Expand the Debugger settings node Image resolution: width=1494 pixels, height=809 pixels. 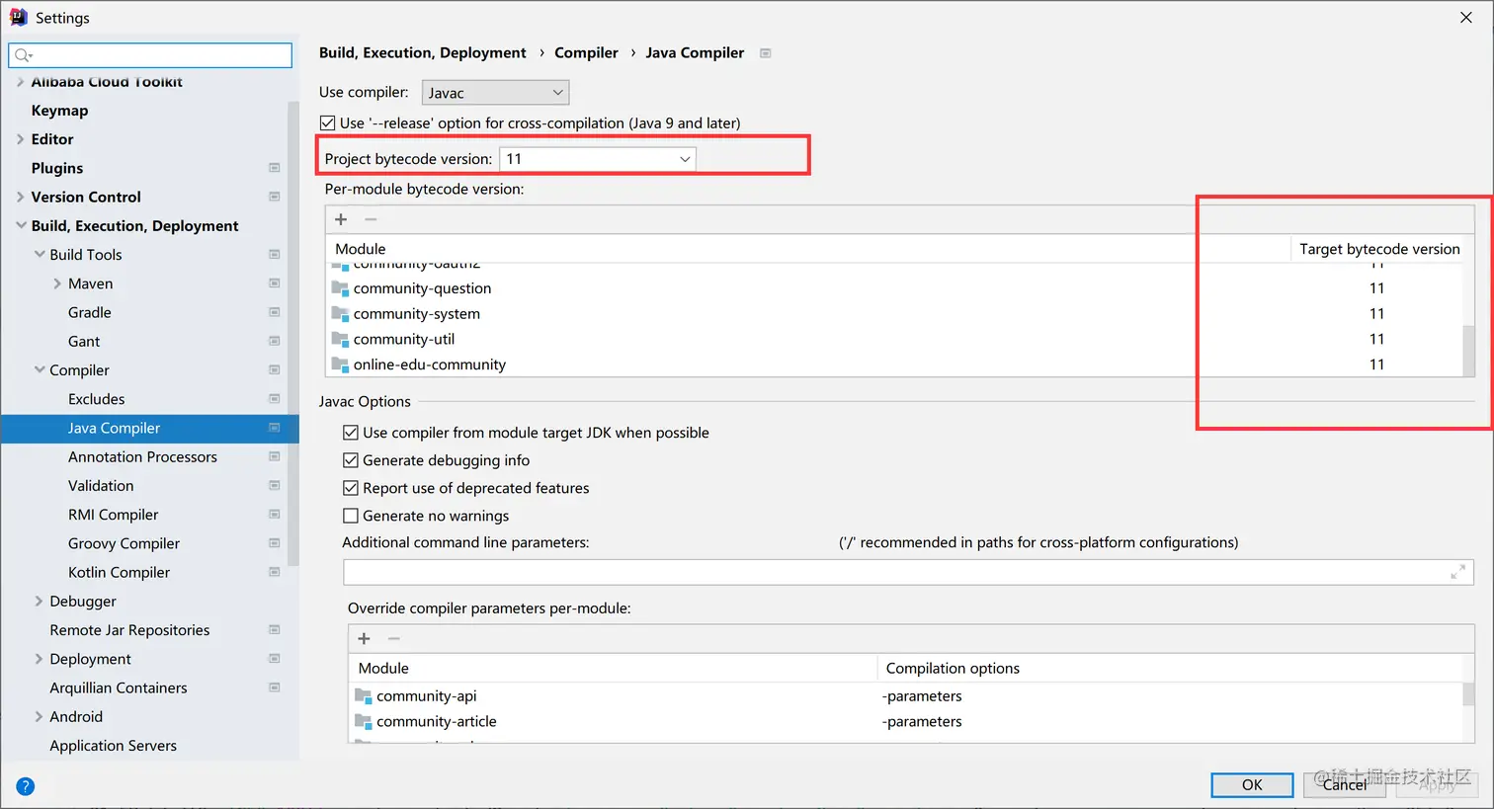(40, 602)
